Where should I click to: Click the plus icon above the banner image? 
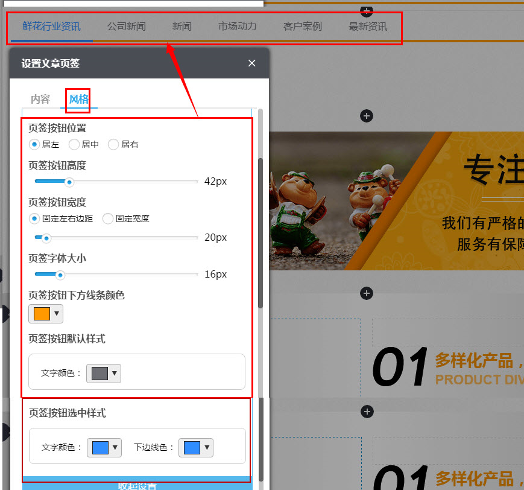point(367,115)
